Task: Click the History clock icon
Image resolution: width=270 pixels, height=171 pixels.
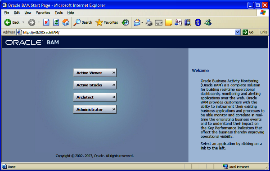Action: point(126,22)
